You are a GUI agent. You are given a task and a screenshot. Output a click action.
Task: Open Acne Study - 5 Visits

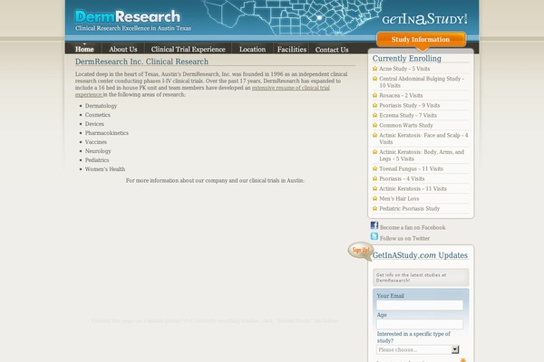[x=404, y=69]
